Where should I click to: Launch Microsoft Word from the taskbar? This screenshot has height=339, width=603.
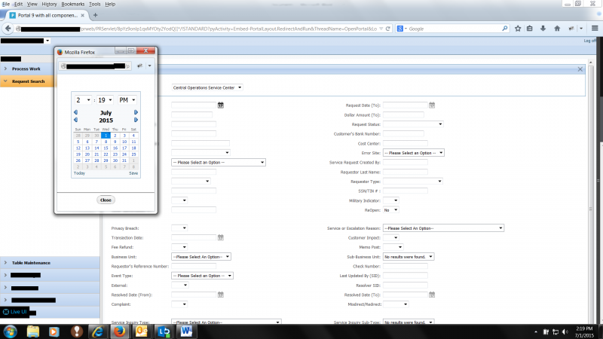coord(185,331)
